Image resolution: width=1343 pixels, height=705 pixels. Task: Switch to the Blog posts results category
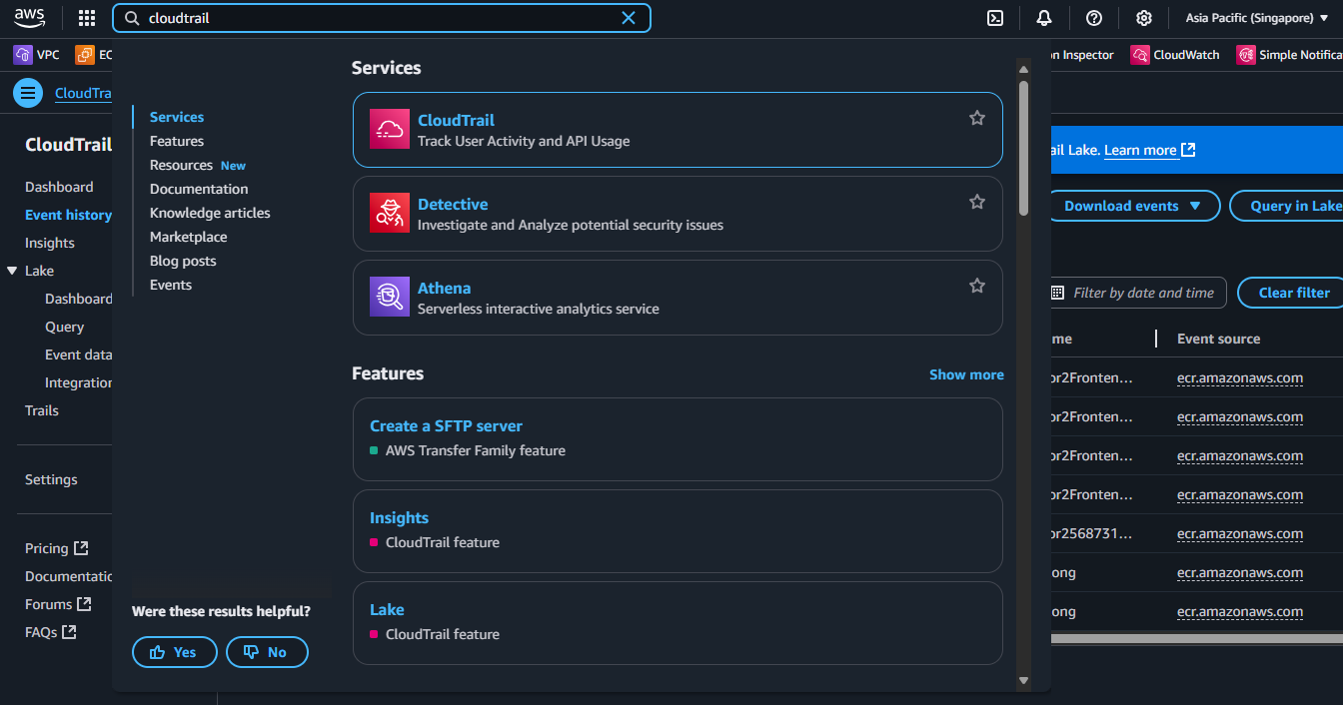183,260
